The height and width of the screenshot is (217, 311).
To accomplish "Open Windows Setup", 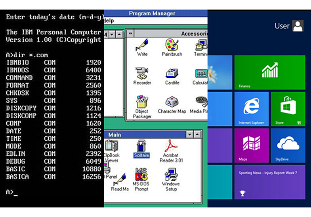I will pyautogui.click(x=171, y=179).
